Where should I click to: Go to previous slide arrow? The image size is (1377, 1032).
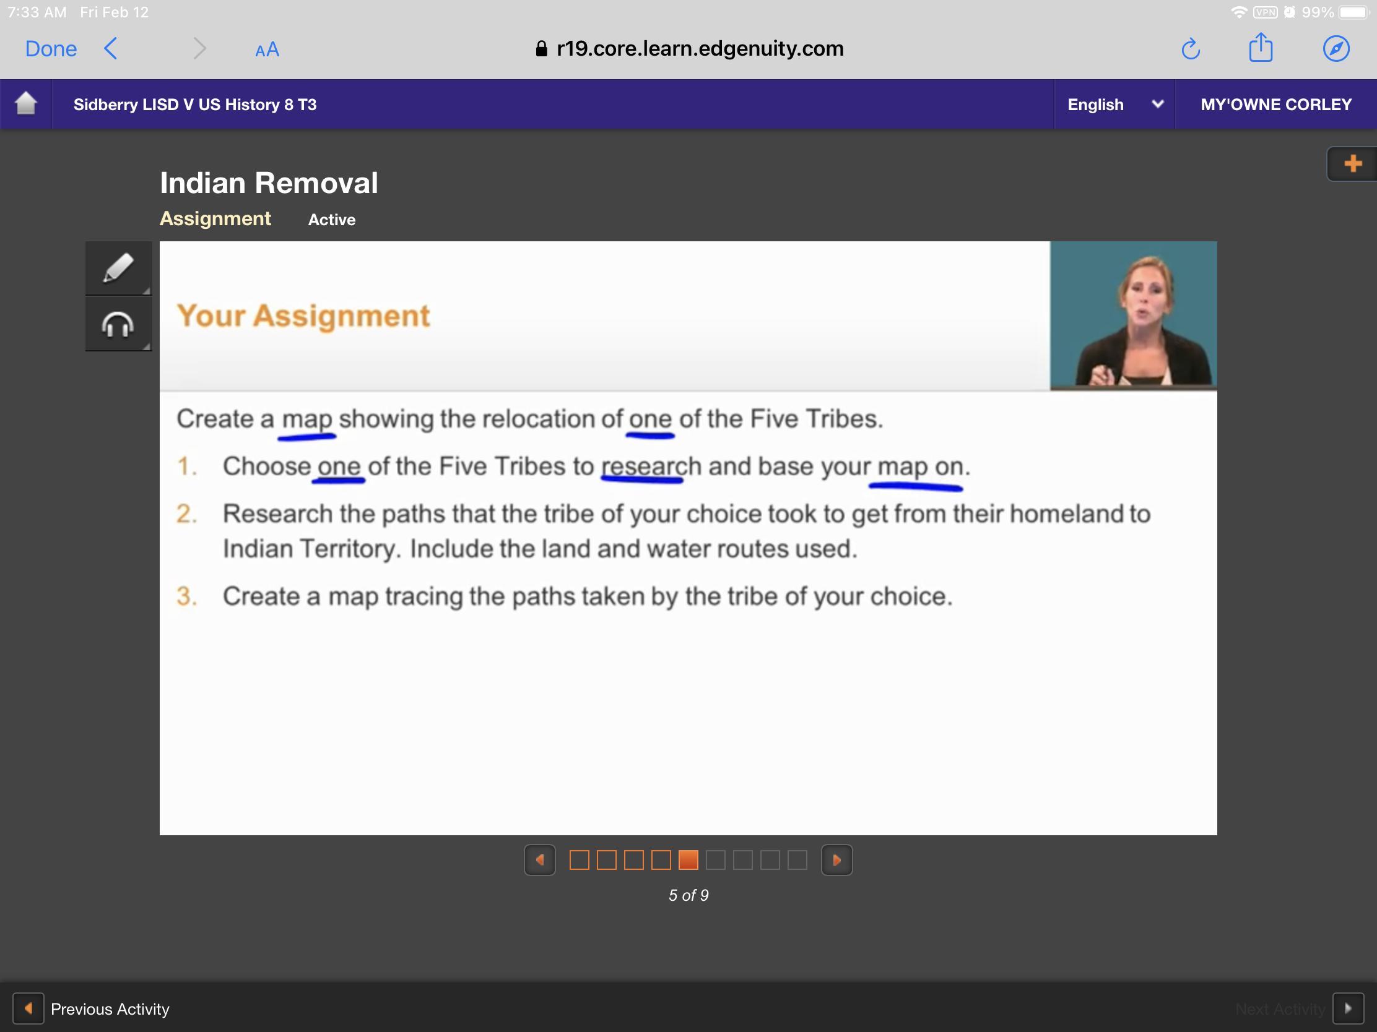point(540,861)
